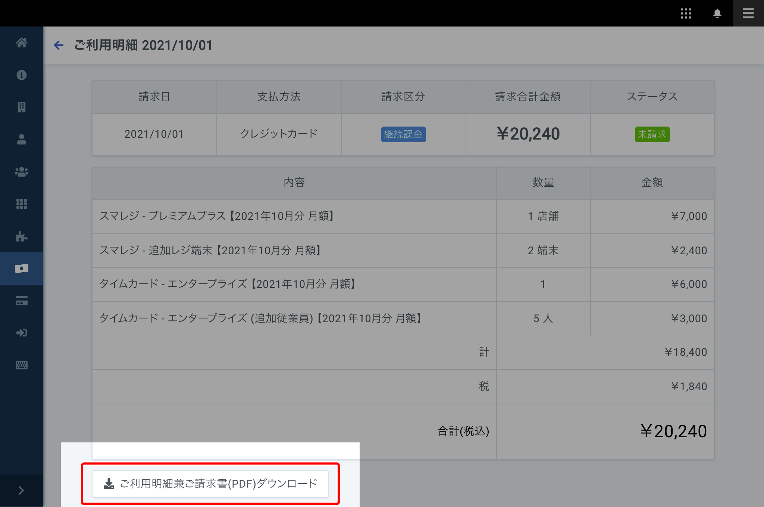The image size is (764, 507).
Task: Click the スマレジ - プレミアムプラス row
Action: pos(403,217)
